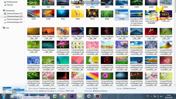
Task: Select the image file 80359
Action: click(92, 15)
